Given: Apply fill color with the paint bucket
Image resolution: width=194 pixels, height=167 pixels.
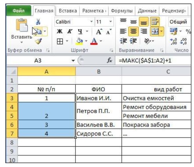Looking at the screenshot, I should [x=79, y=41].
